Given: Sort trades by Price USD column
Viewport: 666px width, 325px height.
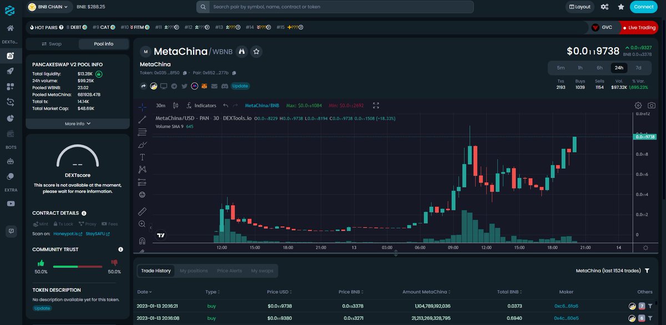Looking at the screenshot, I should [279, 292].
